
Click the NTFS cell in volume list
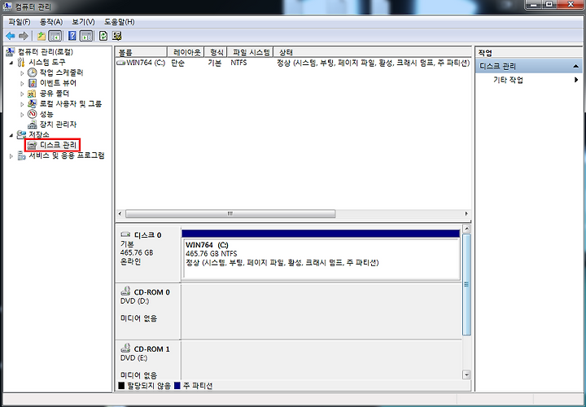coord(238,63)
